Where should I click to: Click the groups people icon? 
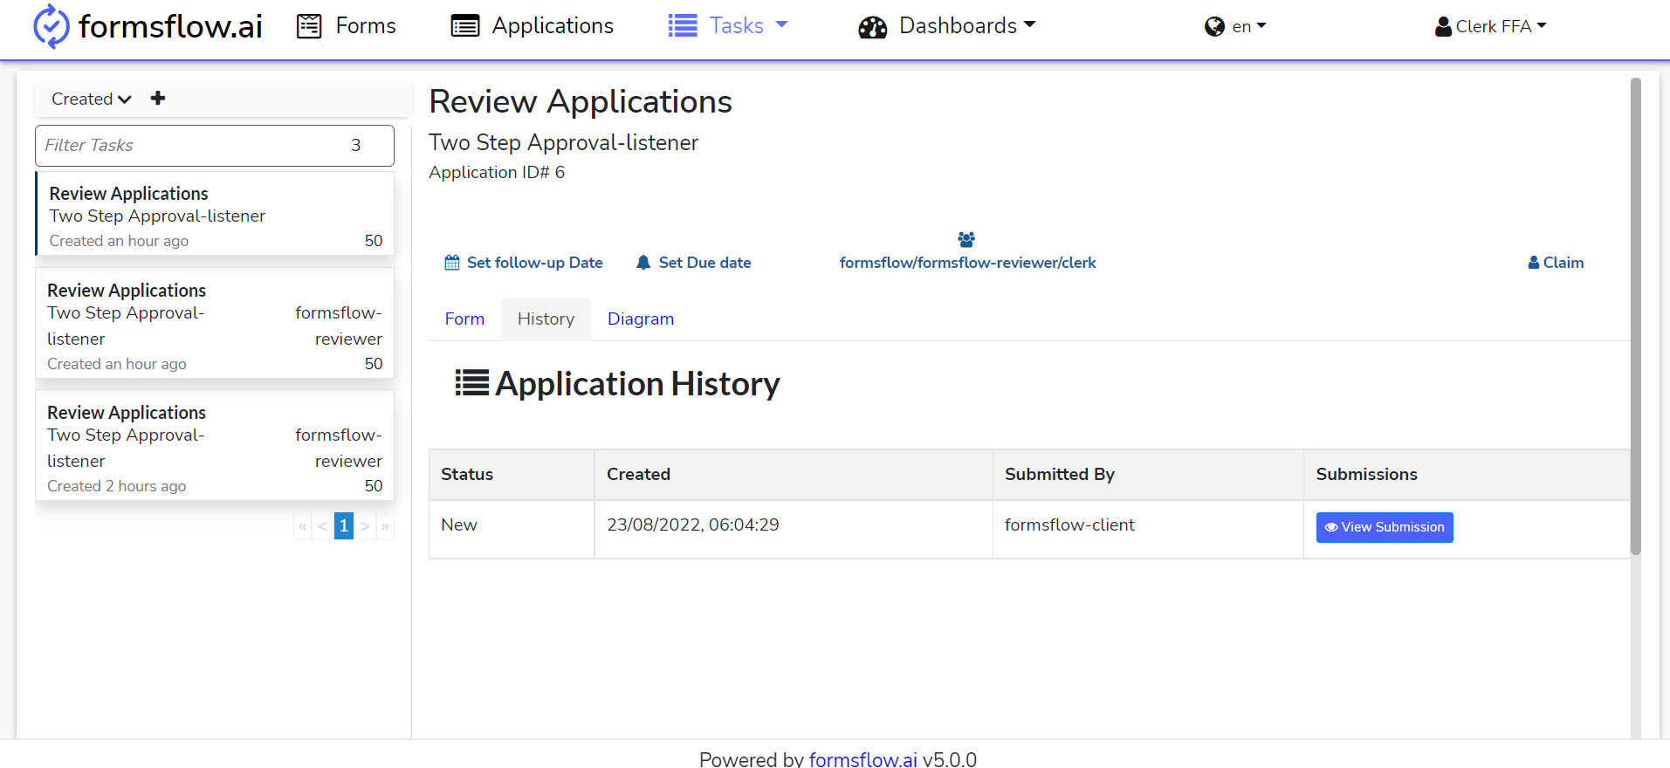(966, 239)
